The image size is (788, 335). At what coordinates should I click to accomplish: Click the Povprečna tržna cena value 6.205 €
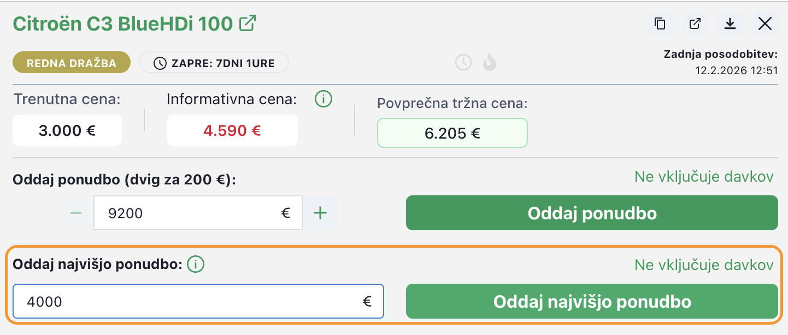[x=452, y=133]
